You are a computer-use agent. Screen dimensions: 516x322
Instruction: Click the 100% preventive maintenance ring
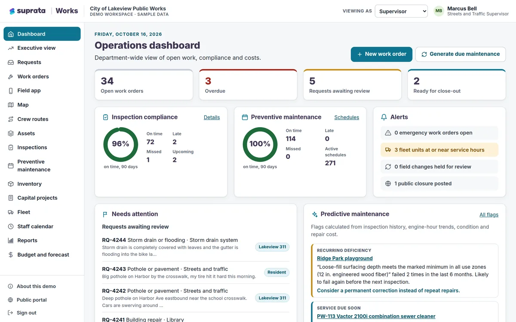[x=260, y=144]
